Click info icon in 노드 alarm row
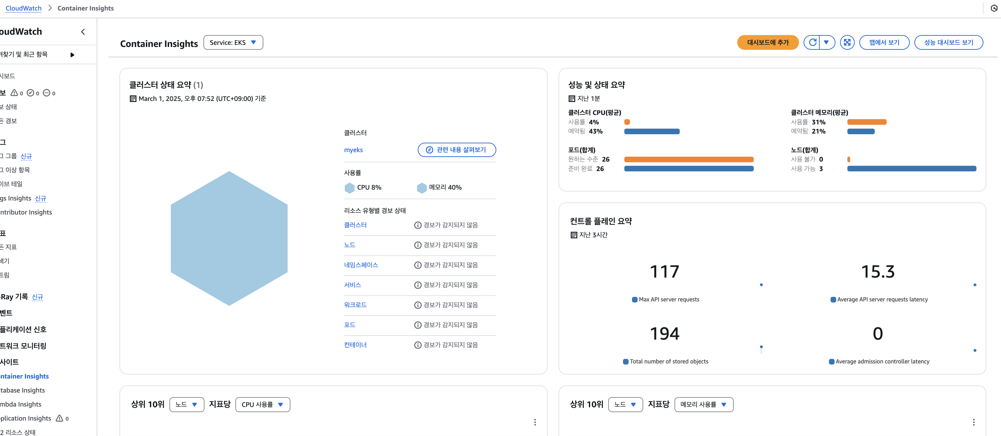1001x436 pixels. pyautogui.click(x=418, y=245)
